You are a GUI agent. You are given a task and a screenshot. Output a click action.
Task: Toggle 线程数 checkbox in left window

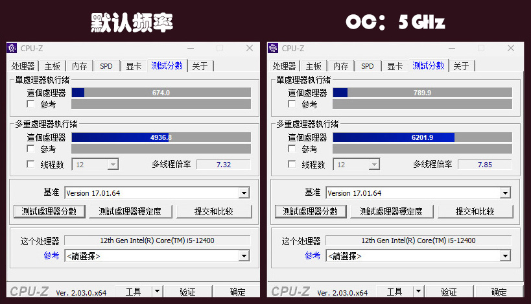tap(30, 164)
